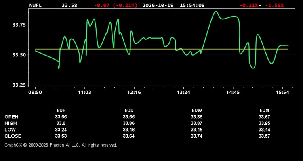Select the EOW open value 33.36

coord(196,117)
